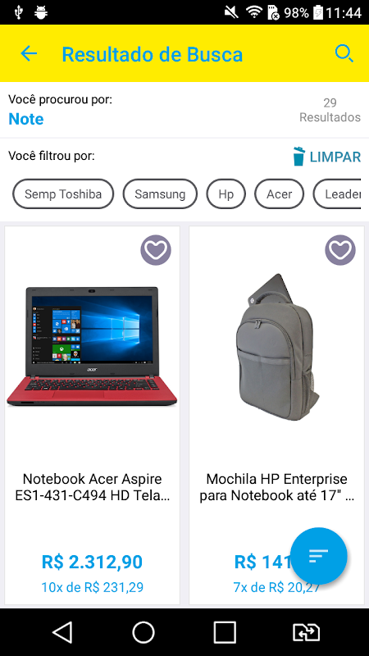369x656 pixels.
Task: Open the blue sort floating button
Action: 319,556
